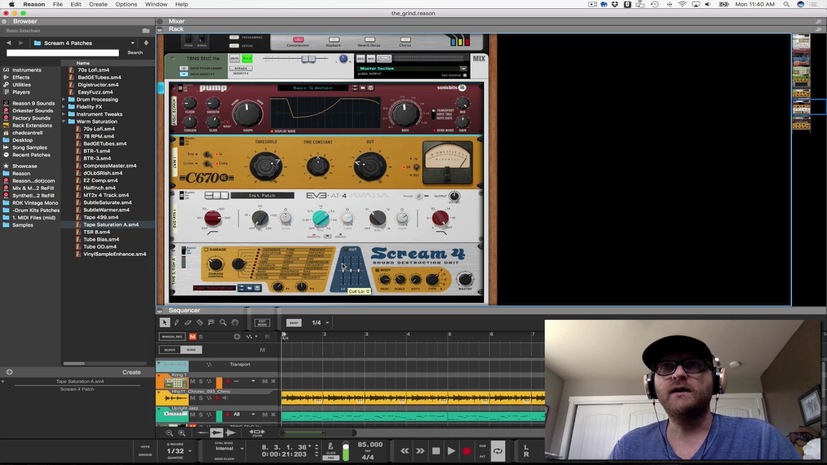Click the Manual Rec button
827x465 pixels.
[x=172, y=336]
